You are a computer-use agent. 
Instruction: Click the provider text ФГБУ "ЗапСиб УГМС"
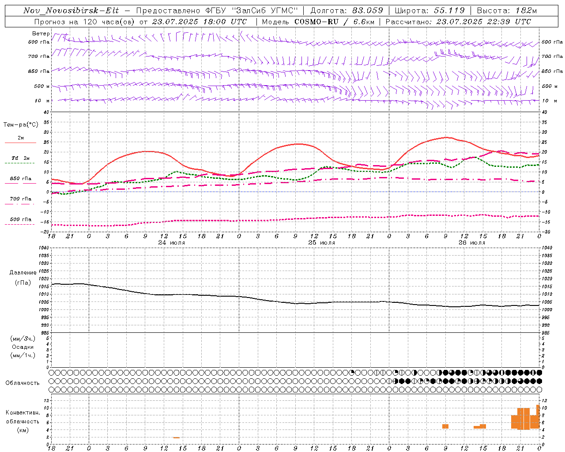point(252,11)
